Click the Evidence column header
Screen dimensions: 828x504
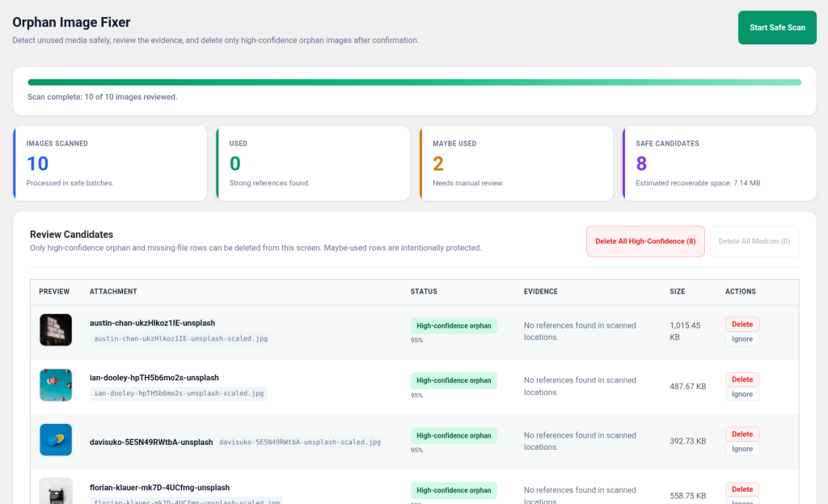(x=541, y=291)
